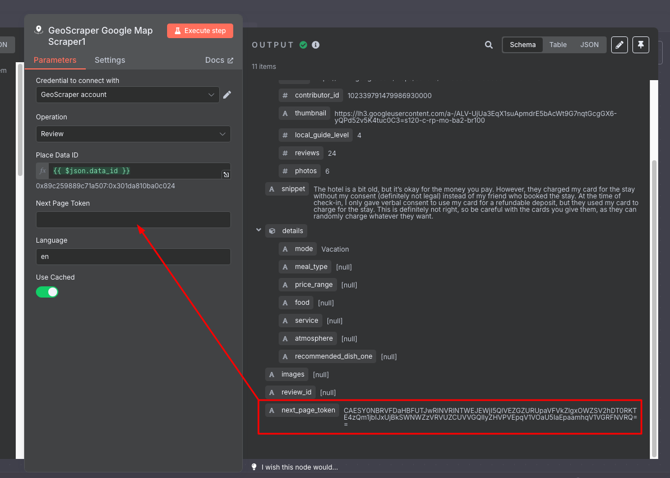Select the Schema output view
The width and height of the screenshot is (670, 478).
523,45
